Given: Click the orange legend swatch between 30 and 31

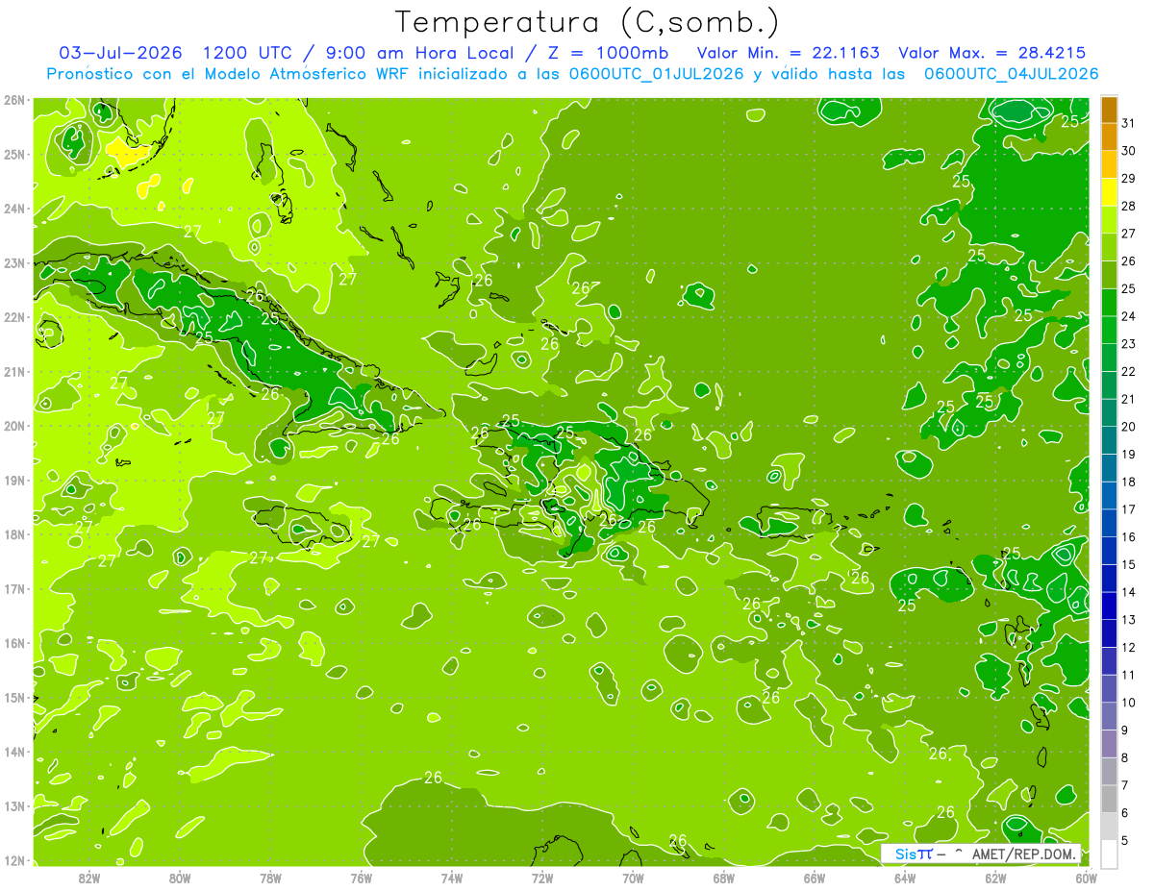Looking at the screenshot, I should pyautogui.click(x=1109, y=137).
